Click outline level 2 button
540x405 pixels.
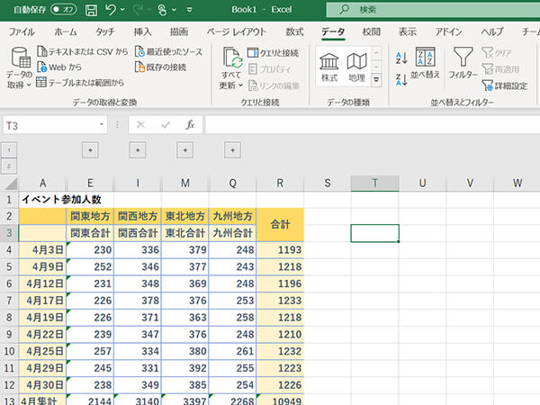(8, 166)
